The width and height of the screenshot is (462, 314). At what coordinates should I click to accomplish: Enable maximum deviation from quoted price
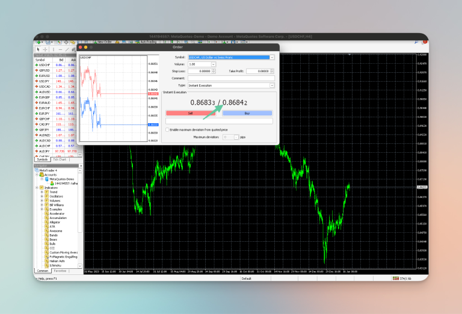tap(167, 129)
